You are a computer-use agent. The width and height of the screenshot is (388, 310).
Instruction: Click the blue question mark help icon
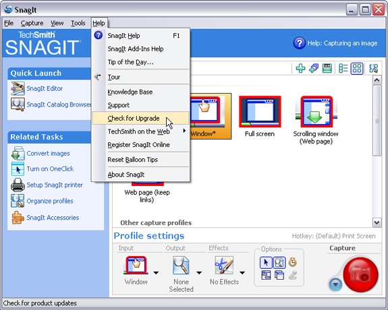click(x=299, y=43)
